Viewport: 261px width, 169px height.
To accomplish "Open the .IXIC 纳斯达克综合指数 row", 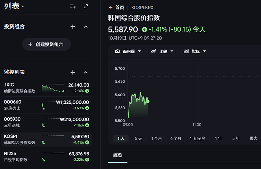I will click(47, 88).
